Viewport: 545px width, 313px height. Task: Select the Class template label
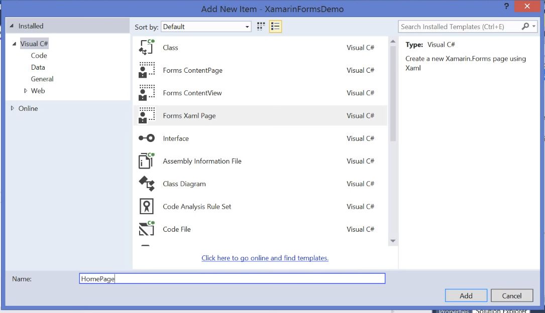coord(170,48)
